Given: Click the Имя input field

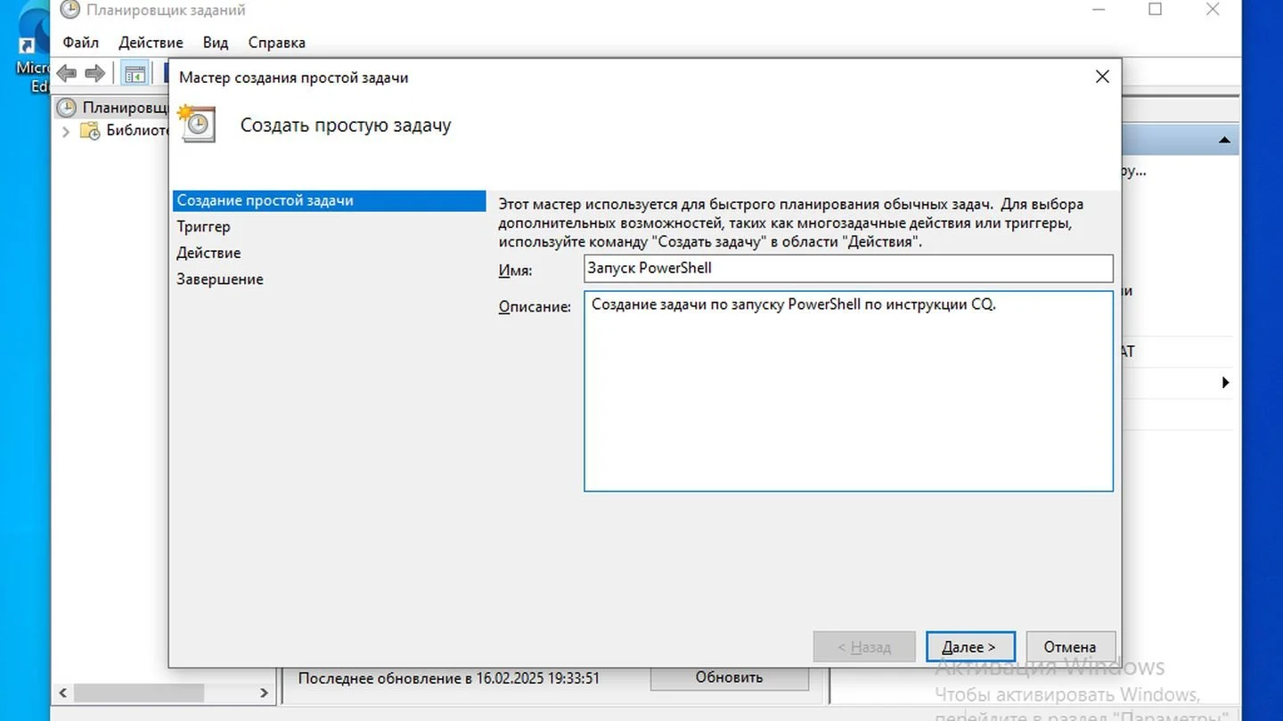Looking at the screenshot, I should tap(848, 268).
